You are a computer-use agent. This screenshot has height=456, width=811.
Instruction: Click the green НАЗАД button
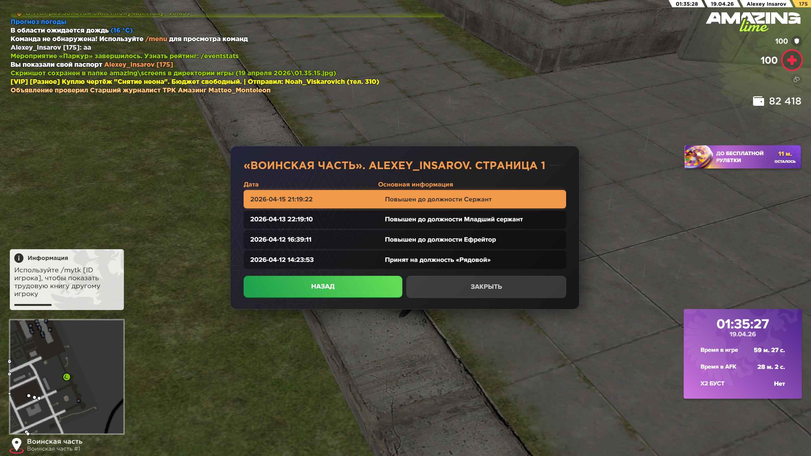[322, 286]
